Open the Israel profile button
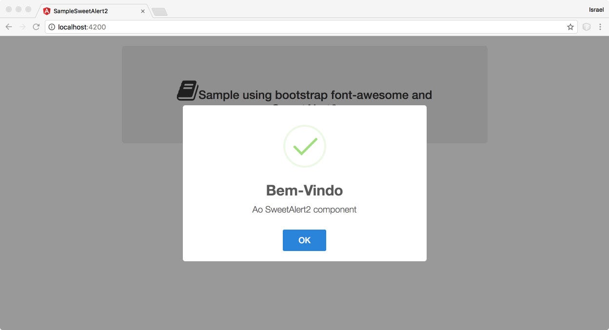The image size is (609, 330). click(596, 10)
